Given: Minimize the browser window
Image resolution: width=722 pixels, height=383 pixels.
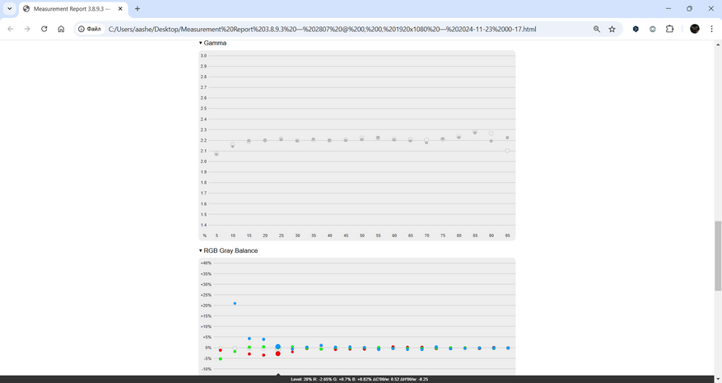Looking at the screenshot, I should (x=668, y=9).
